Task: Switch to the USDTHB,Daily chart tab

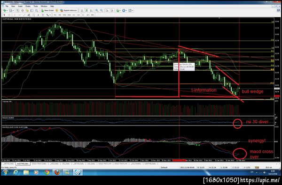Action: point(151,163)
